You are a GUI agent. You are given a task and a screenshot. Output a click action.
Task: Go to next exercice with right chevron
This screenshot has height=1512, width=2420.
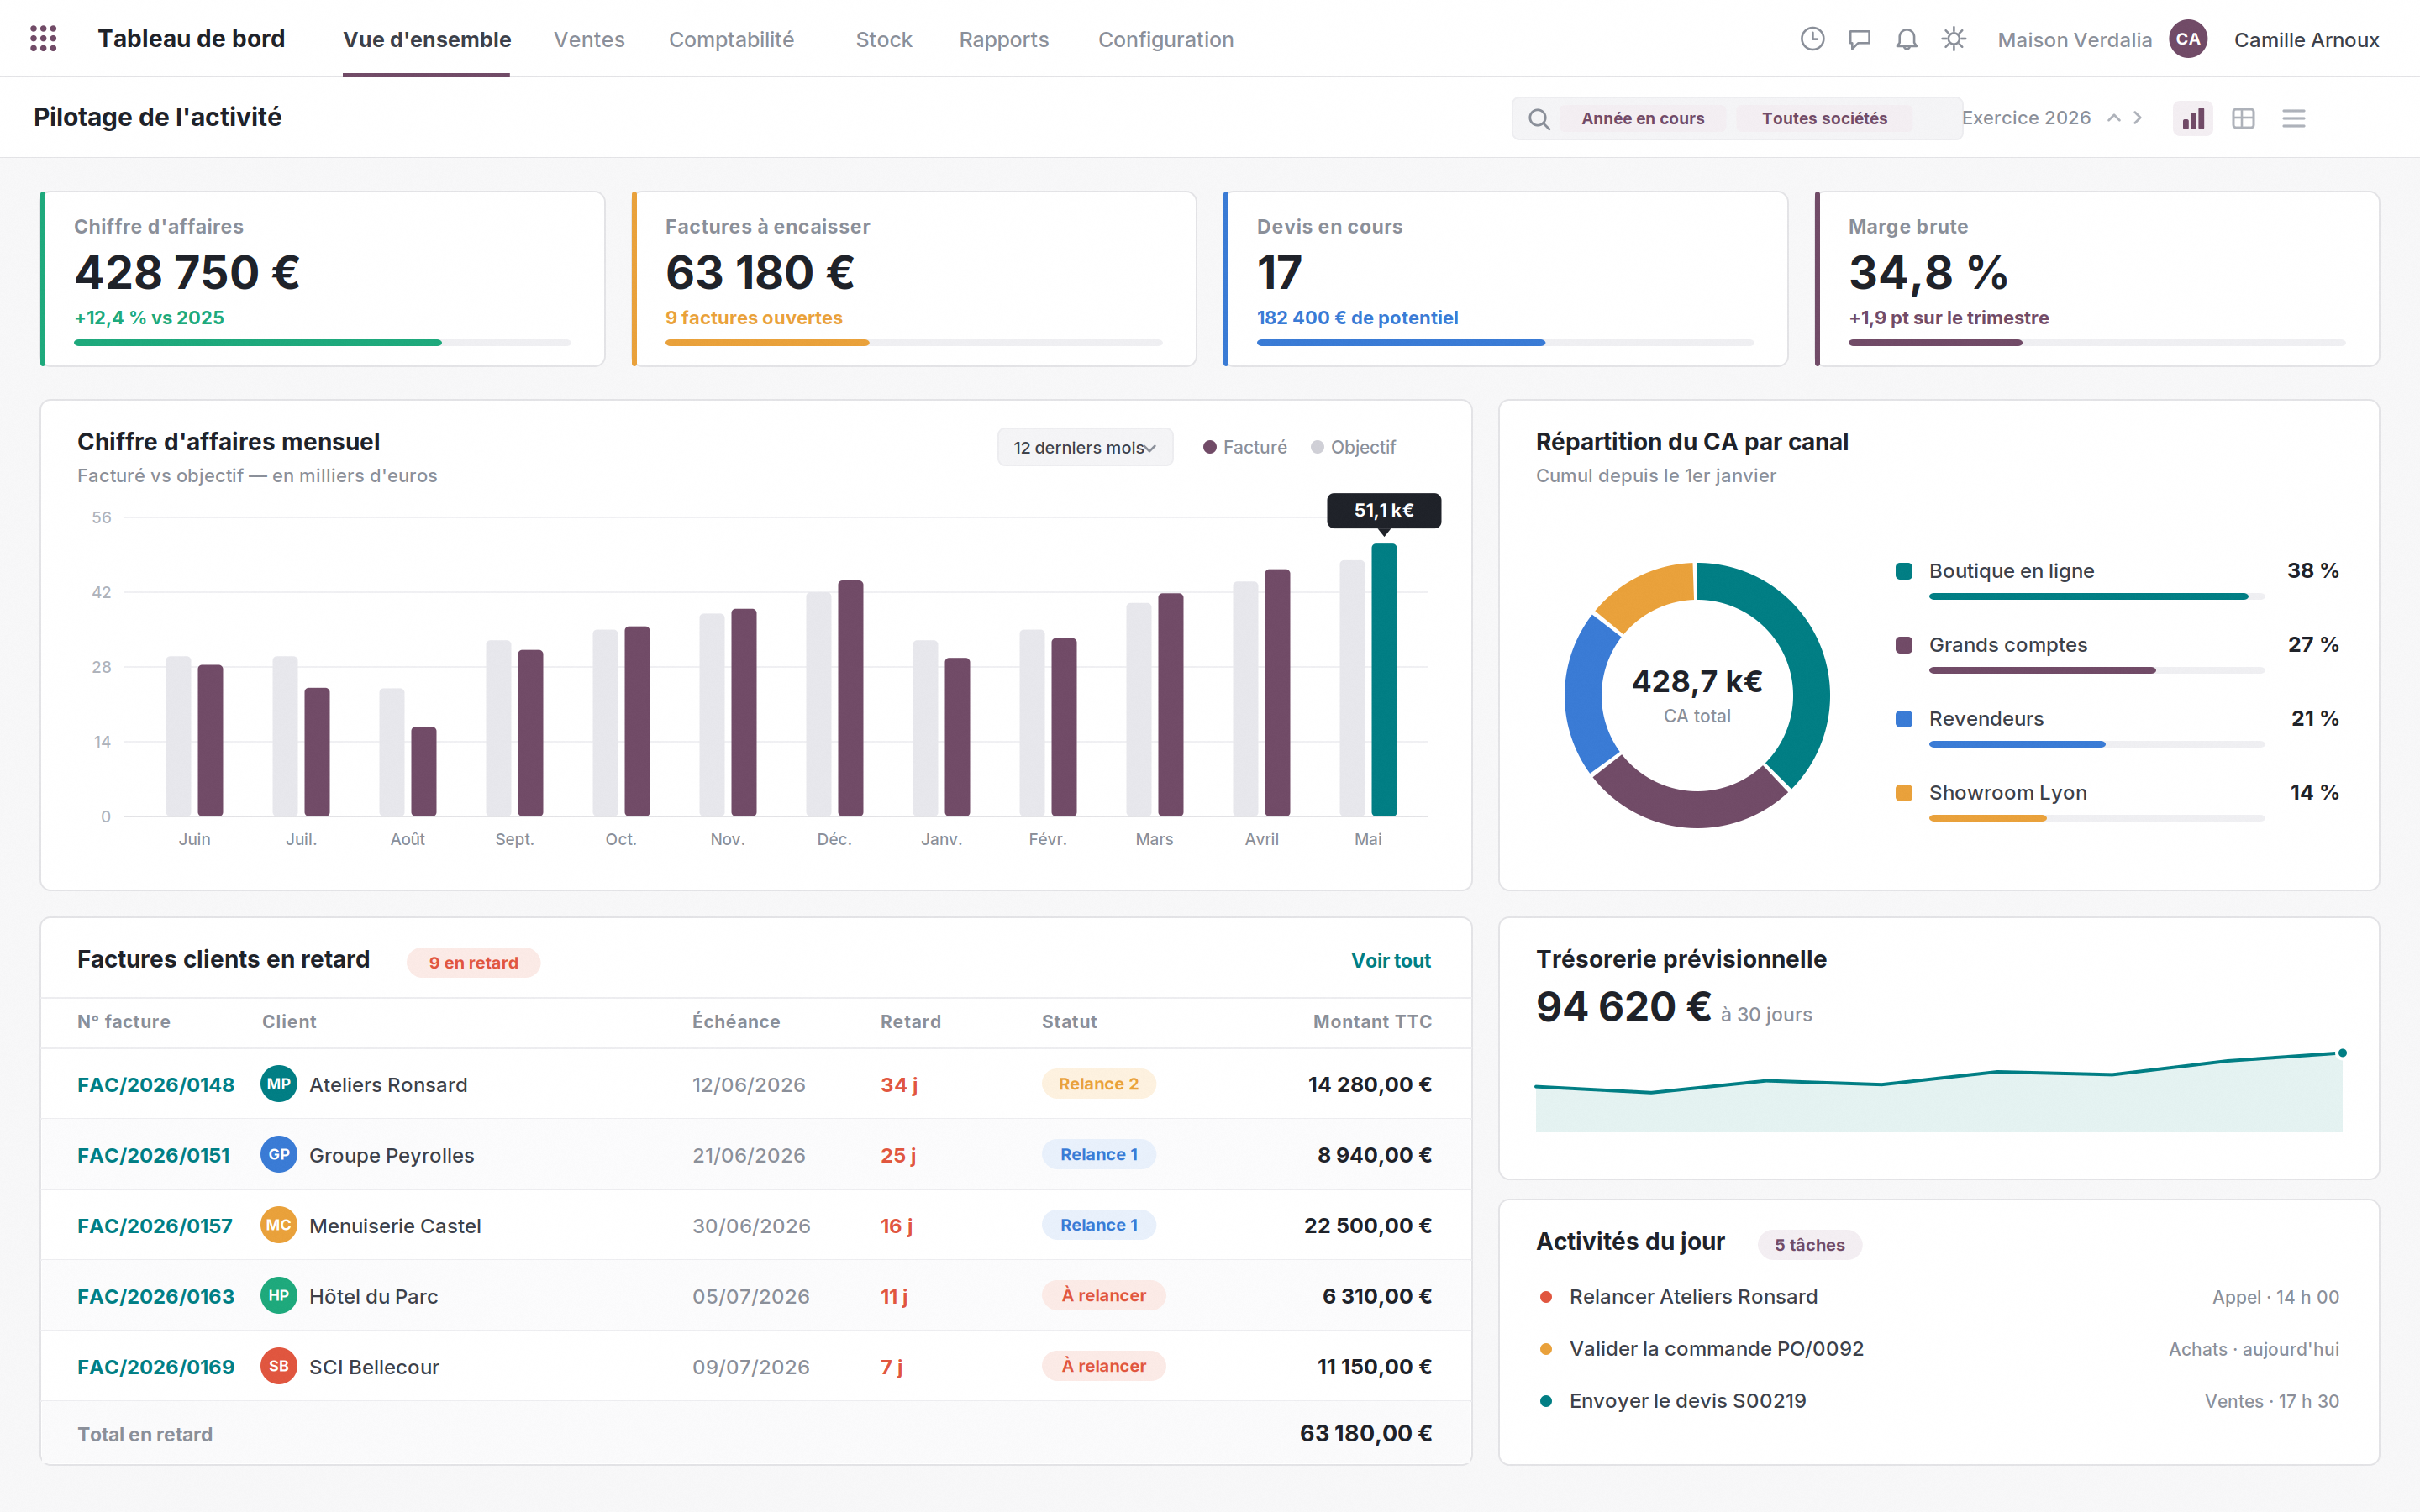pyautogui.click(x=2138, y=118)
